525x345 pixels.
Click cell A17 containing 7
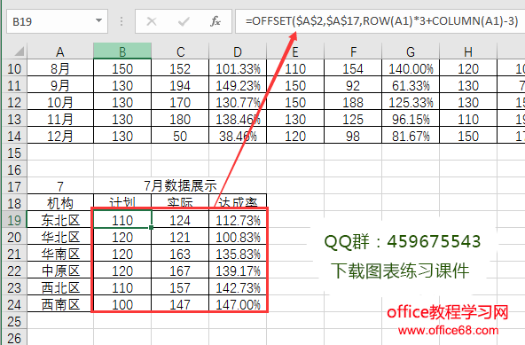click(x=60, y=186)
